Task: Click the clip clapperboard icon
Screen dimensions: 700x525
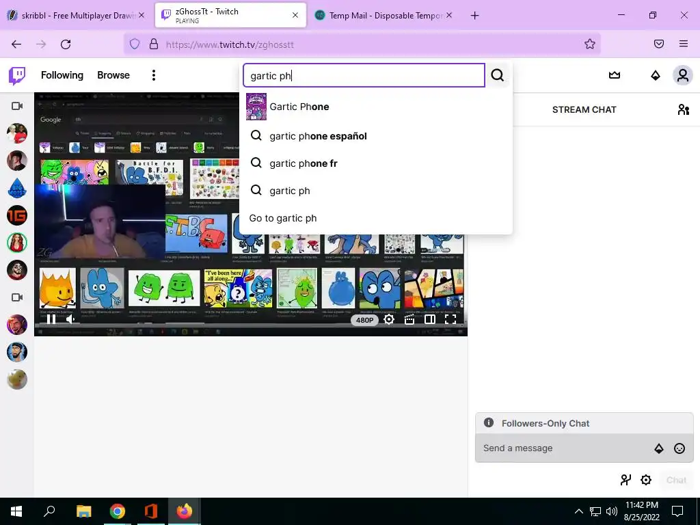Action: click(x=409, y=319)
